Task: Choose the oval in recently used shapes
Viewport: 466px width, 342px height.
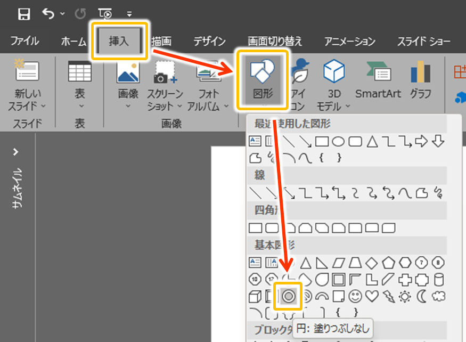Action: click(338, 142)
